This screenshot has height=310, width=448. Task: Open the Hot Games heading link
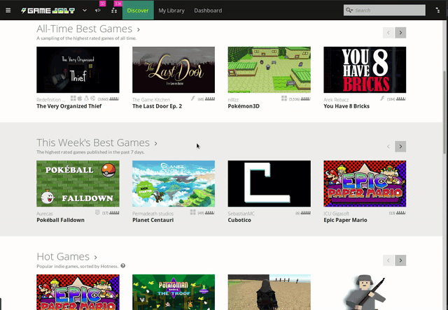tap(66, 257)
